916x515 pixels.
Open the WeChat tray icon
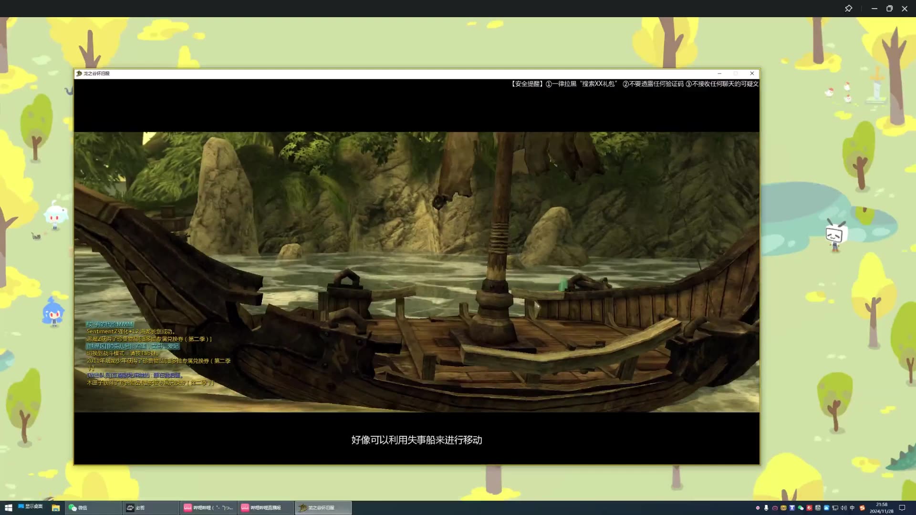(x=801, y=508)
